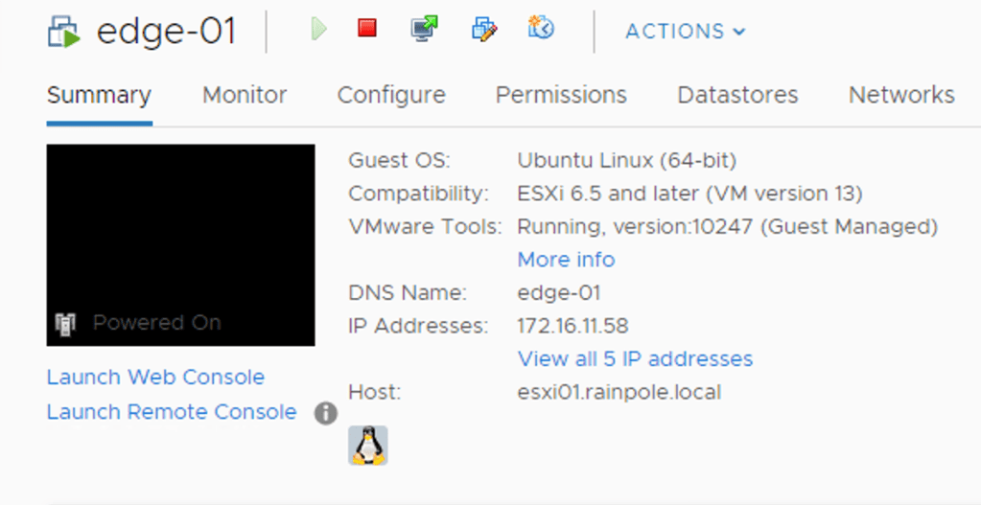Image resolution: width=981 pixels, height=505 pixels.
Task: Click the Take Snapshot clock icon
Action: tap(541, 30)
